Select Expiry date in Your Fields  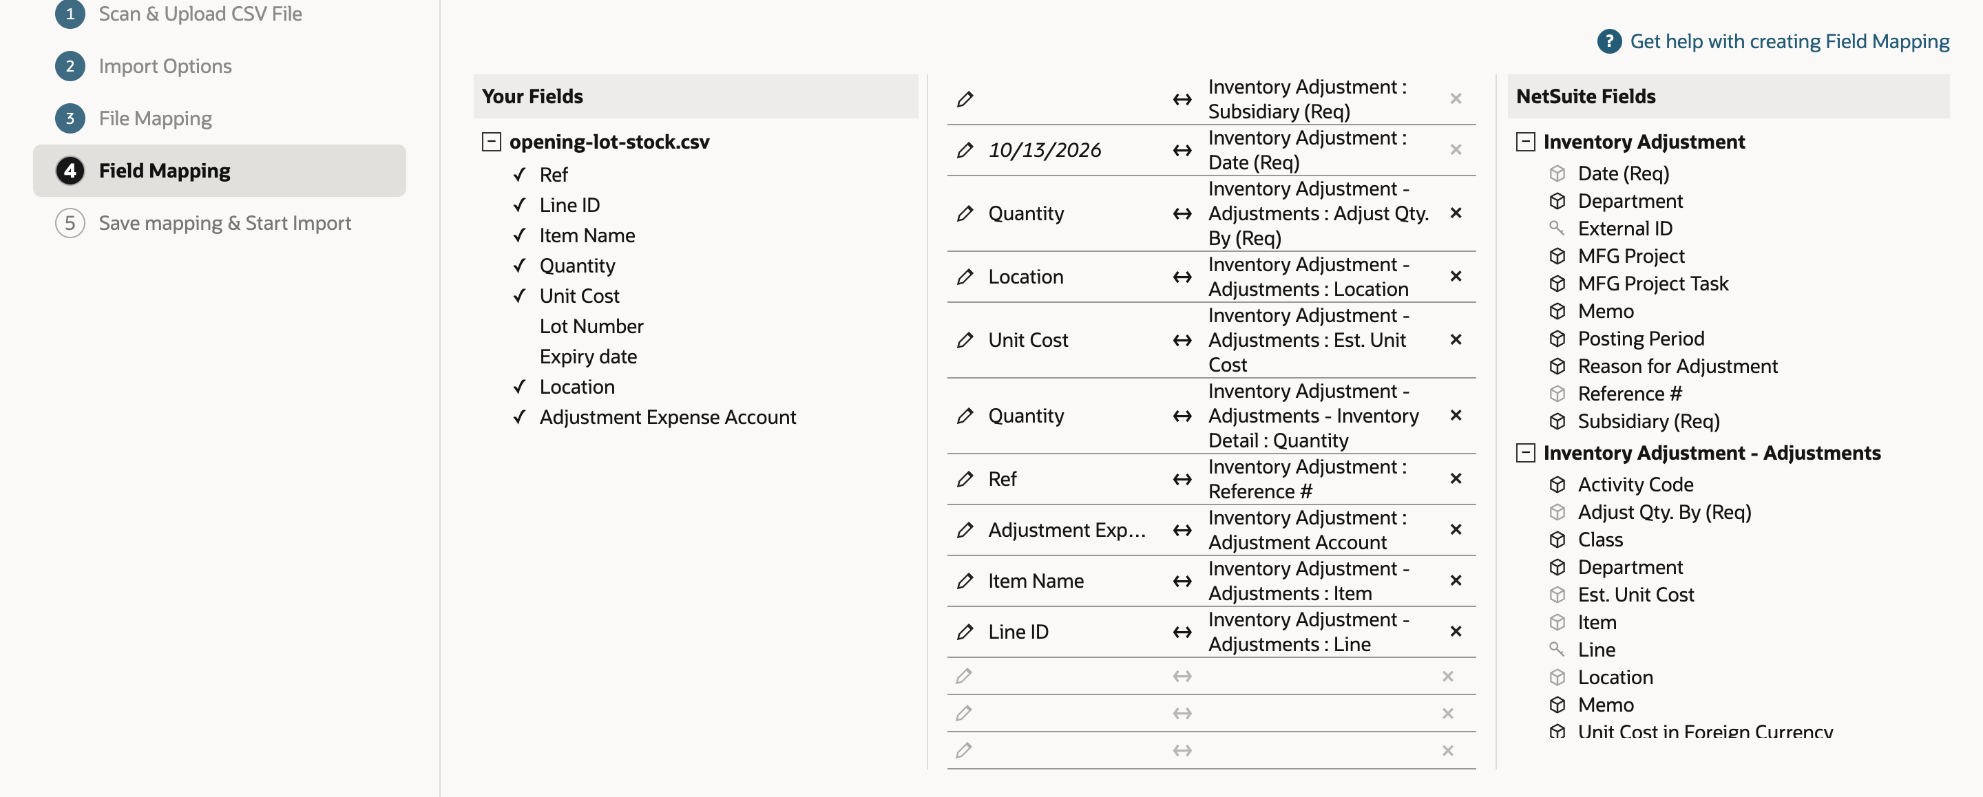pos(588,357)
